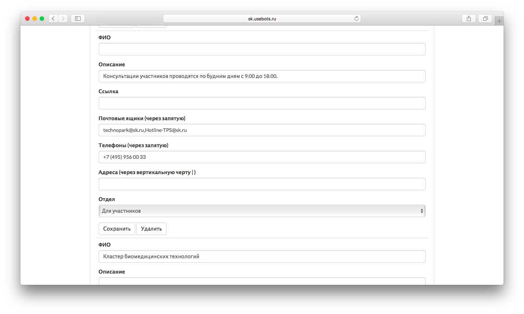The image size is (524, 314).
Task: Open the Share menu icon
Action: click(469, 19)
